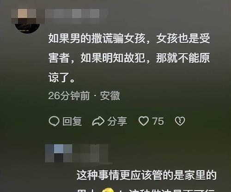
Task: Tap the ending text 谅了。
Action: pos(61,78)
